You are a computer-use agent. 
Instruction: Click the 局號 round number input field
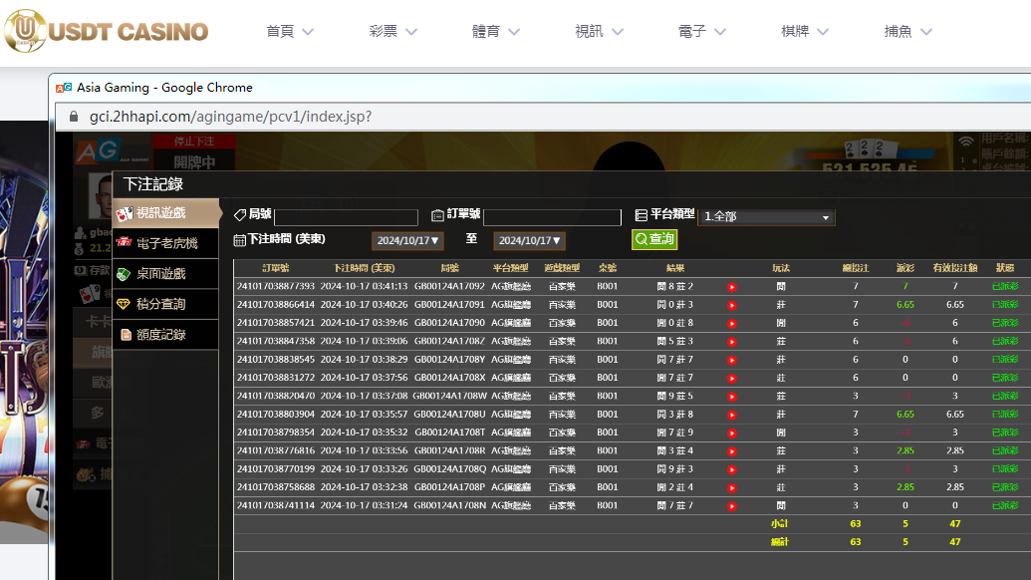(346, 217)
